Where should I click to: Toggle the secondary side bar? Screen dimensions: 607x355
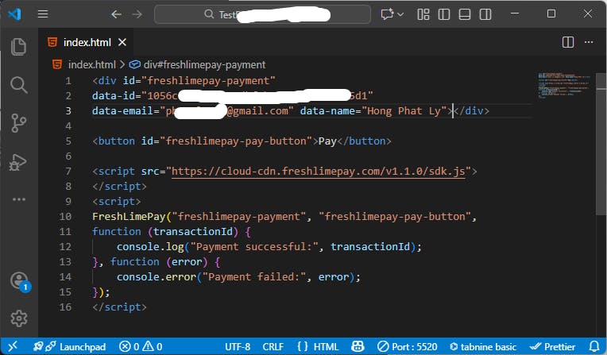point(485,14)
